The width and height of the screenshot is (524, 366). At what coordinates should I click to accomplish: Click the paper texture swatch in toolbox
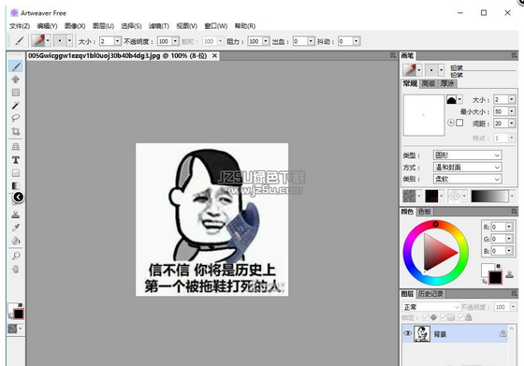[13, 329]
